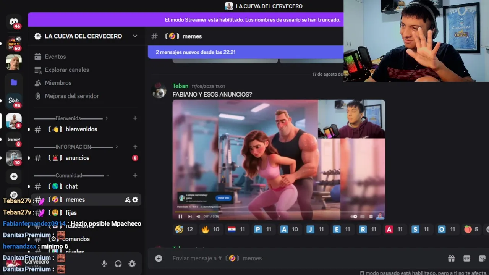Open the chat channel
Screen dimensions: 489x275
(x=86, y=186)
